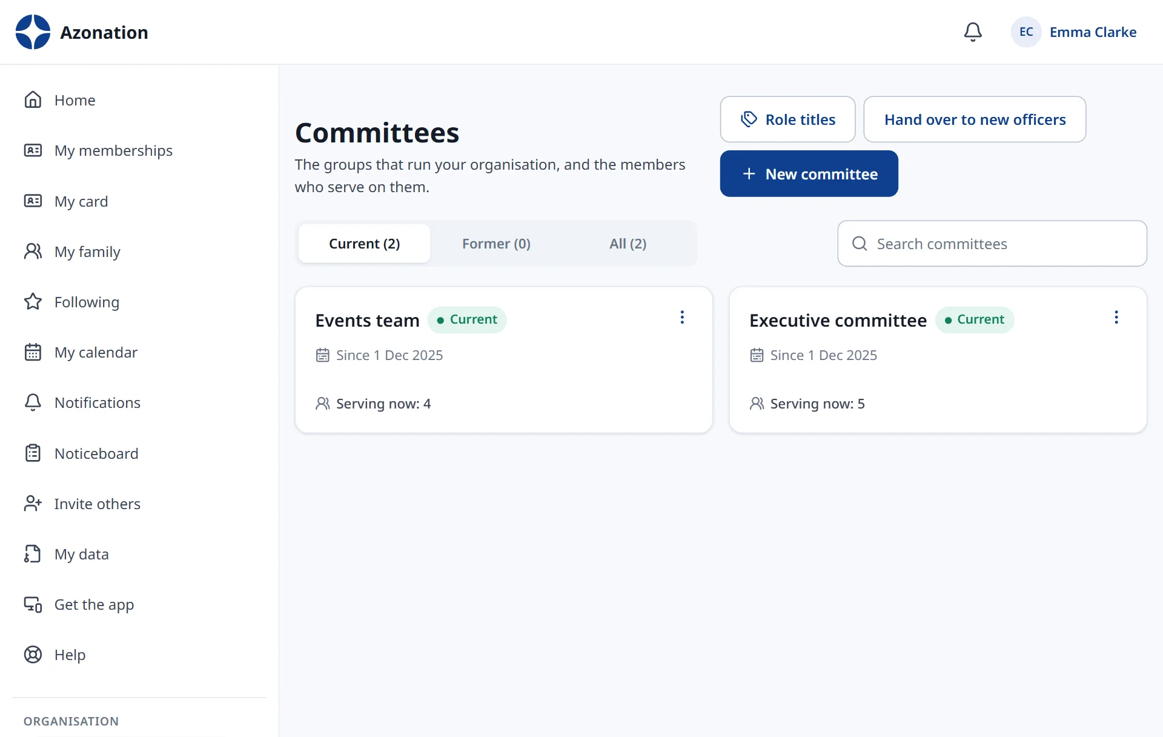Click Events team "Since 1 Dec 2025"

[x=389, y=355]
